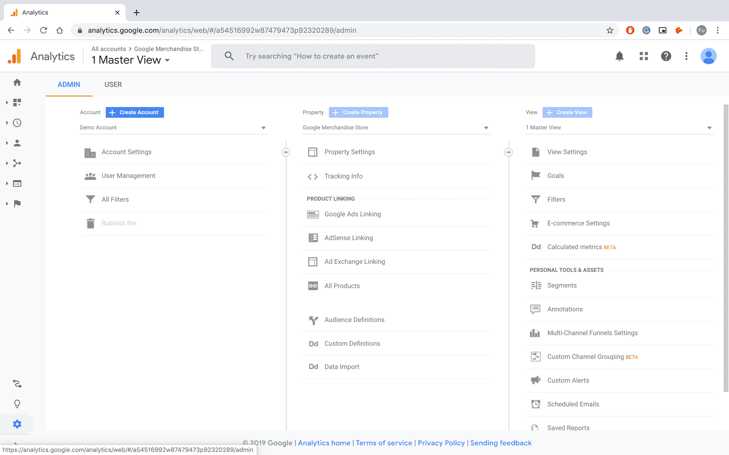
Task: Open Scheduled Emails
Action: coord(620,404)
